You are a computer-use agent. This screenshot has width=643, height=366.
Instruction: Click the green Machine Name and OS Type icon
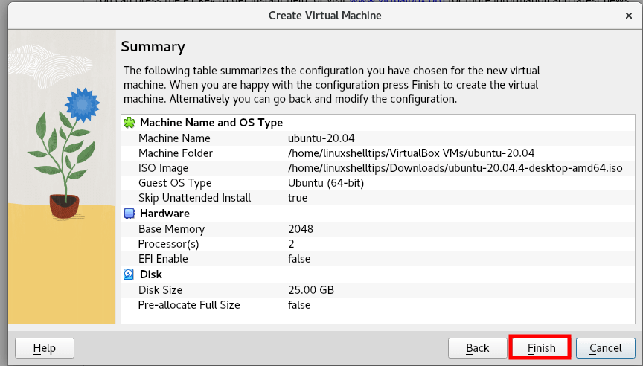coord(129,123)
